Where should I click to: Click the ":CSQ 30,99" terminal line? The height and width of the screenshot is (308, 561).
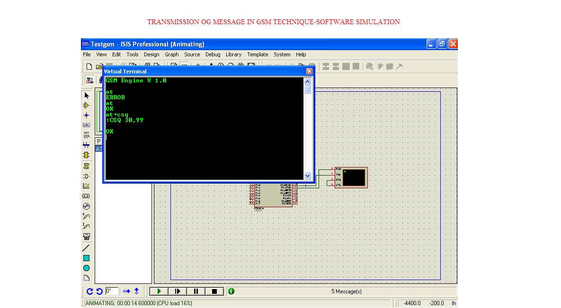(x=125, y=120)
